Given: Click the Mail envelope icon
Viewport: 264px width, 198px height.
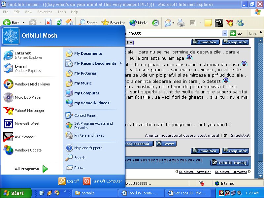Looking at the screenshot, I should (x=168, y=23).
